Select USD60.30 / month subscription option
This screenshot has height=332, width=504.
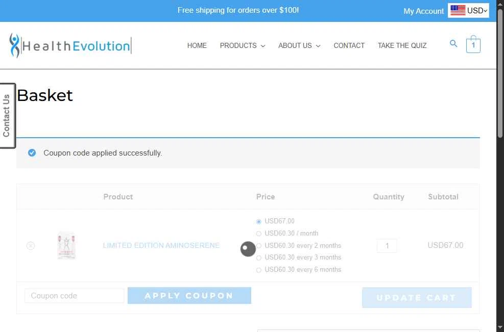point(259,234)
